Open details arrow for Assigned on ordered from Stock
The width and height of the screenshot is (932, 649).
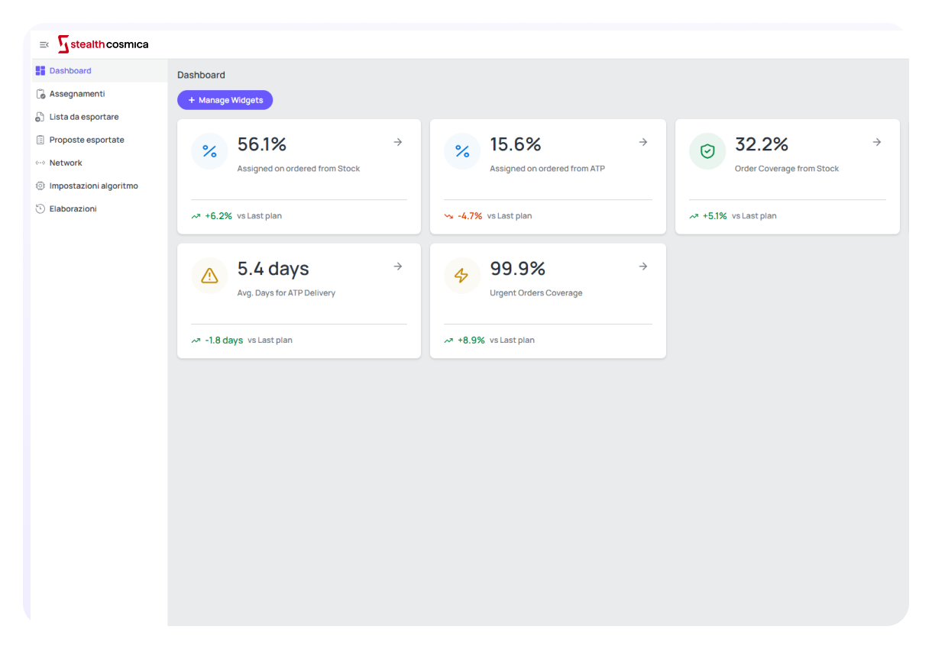coord(398,142)
